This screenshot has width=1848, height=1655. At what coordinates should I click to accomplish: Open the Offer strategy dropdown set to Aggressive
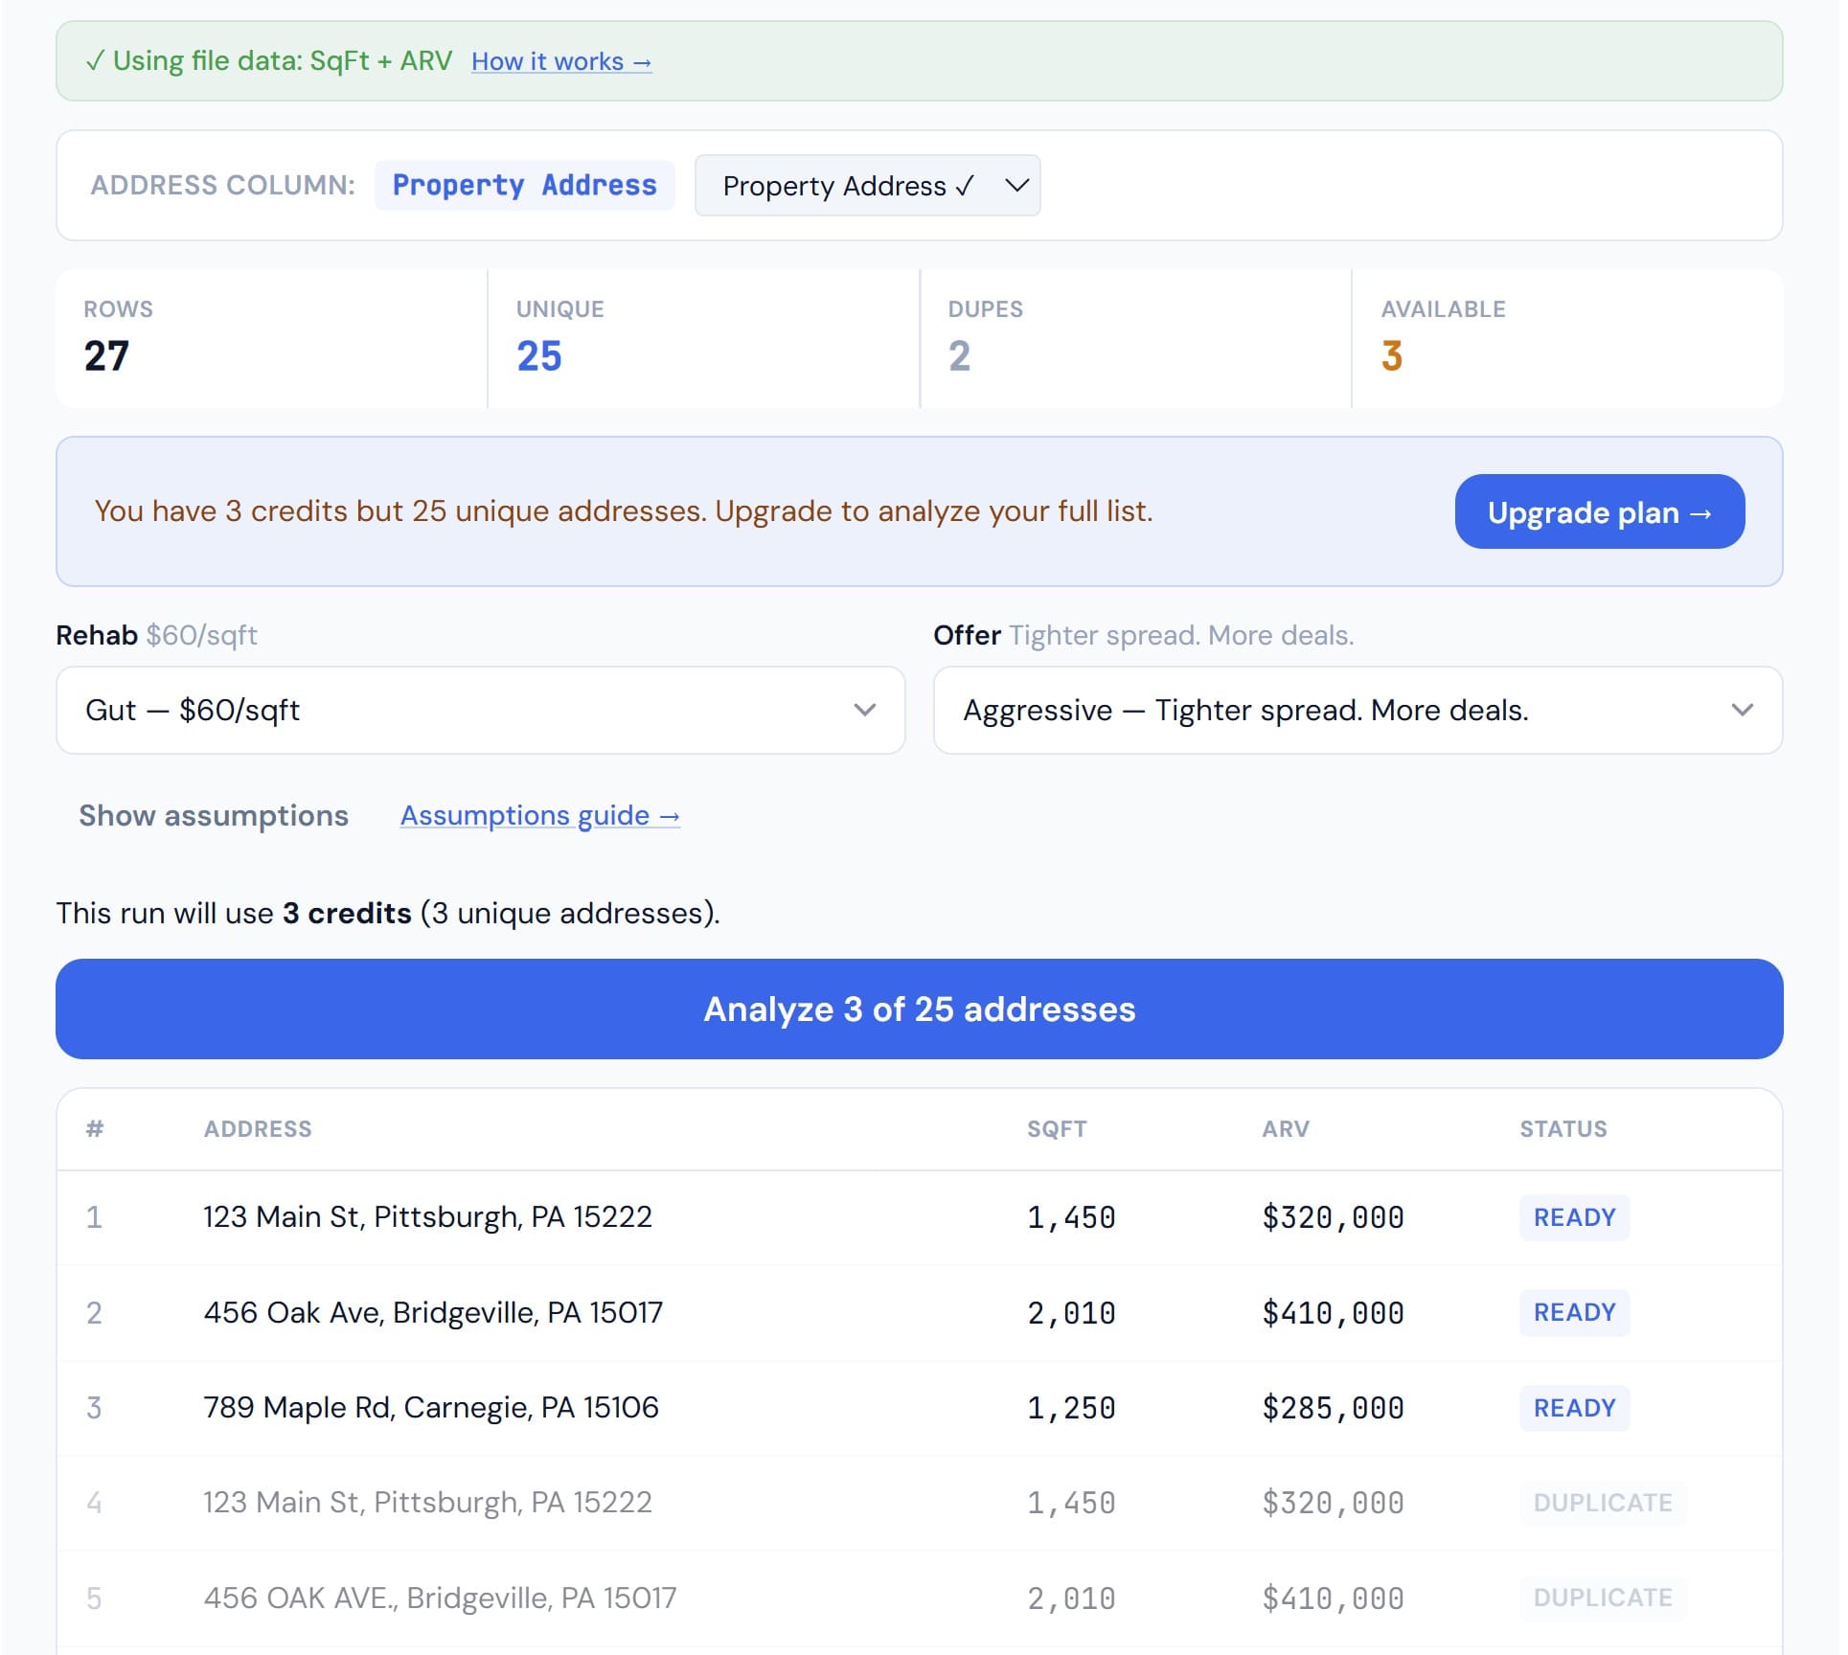tap(1357, 710)
